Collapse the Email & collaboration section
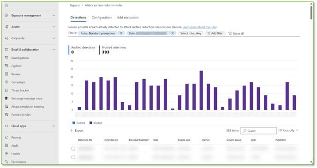Image resolution: width=317 pixels, height=168 pixels. (54, 49)
